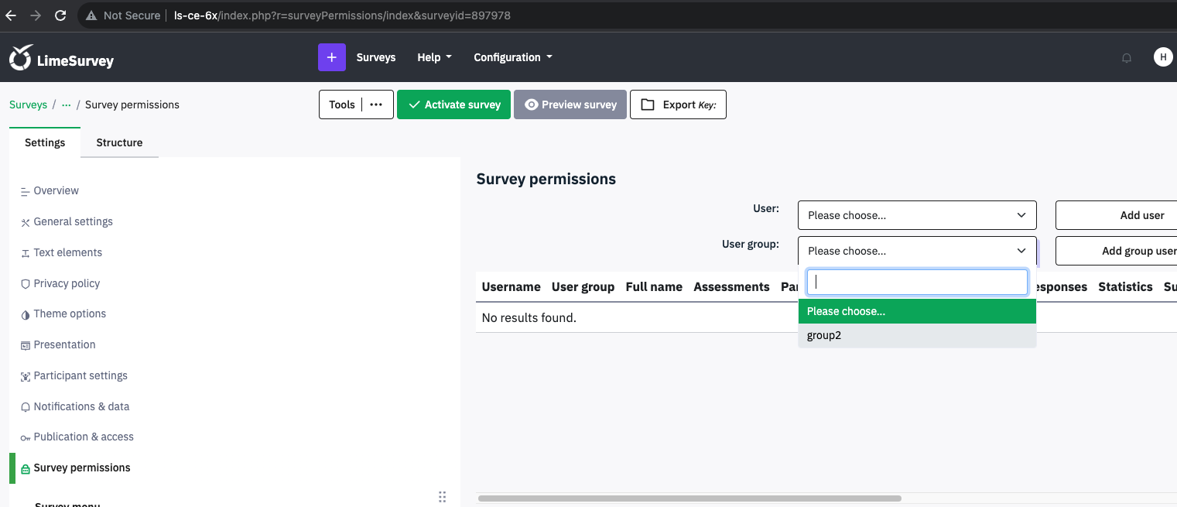Click the Activate survey button
The width and height of the screenshot is (1177, 507).
453,104
